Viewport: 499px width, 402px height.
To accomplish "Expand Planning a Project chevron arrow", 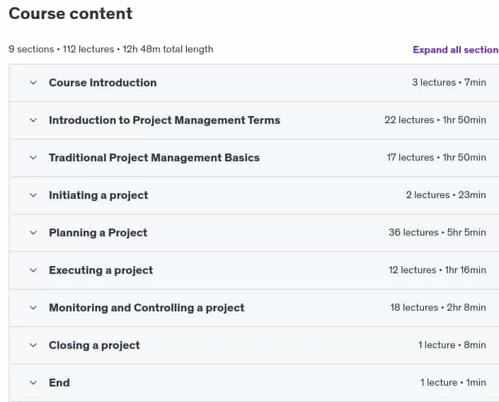I will [x=33, y=233].
